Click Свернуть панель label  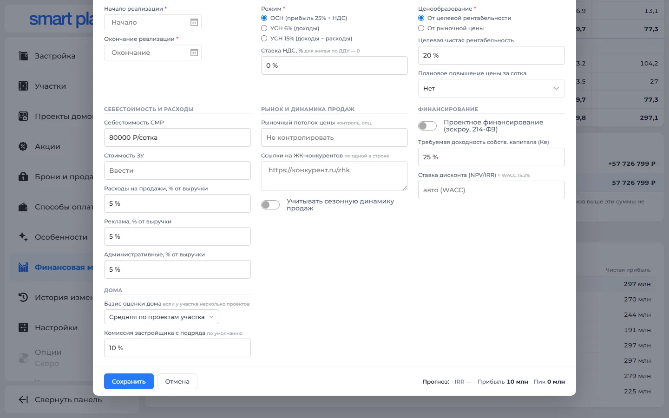pyautogui.click(x=68, y=399)
